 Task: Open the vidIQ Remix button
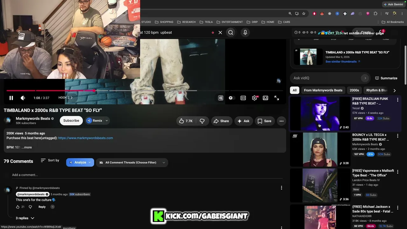94,121
